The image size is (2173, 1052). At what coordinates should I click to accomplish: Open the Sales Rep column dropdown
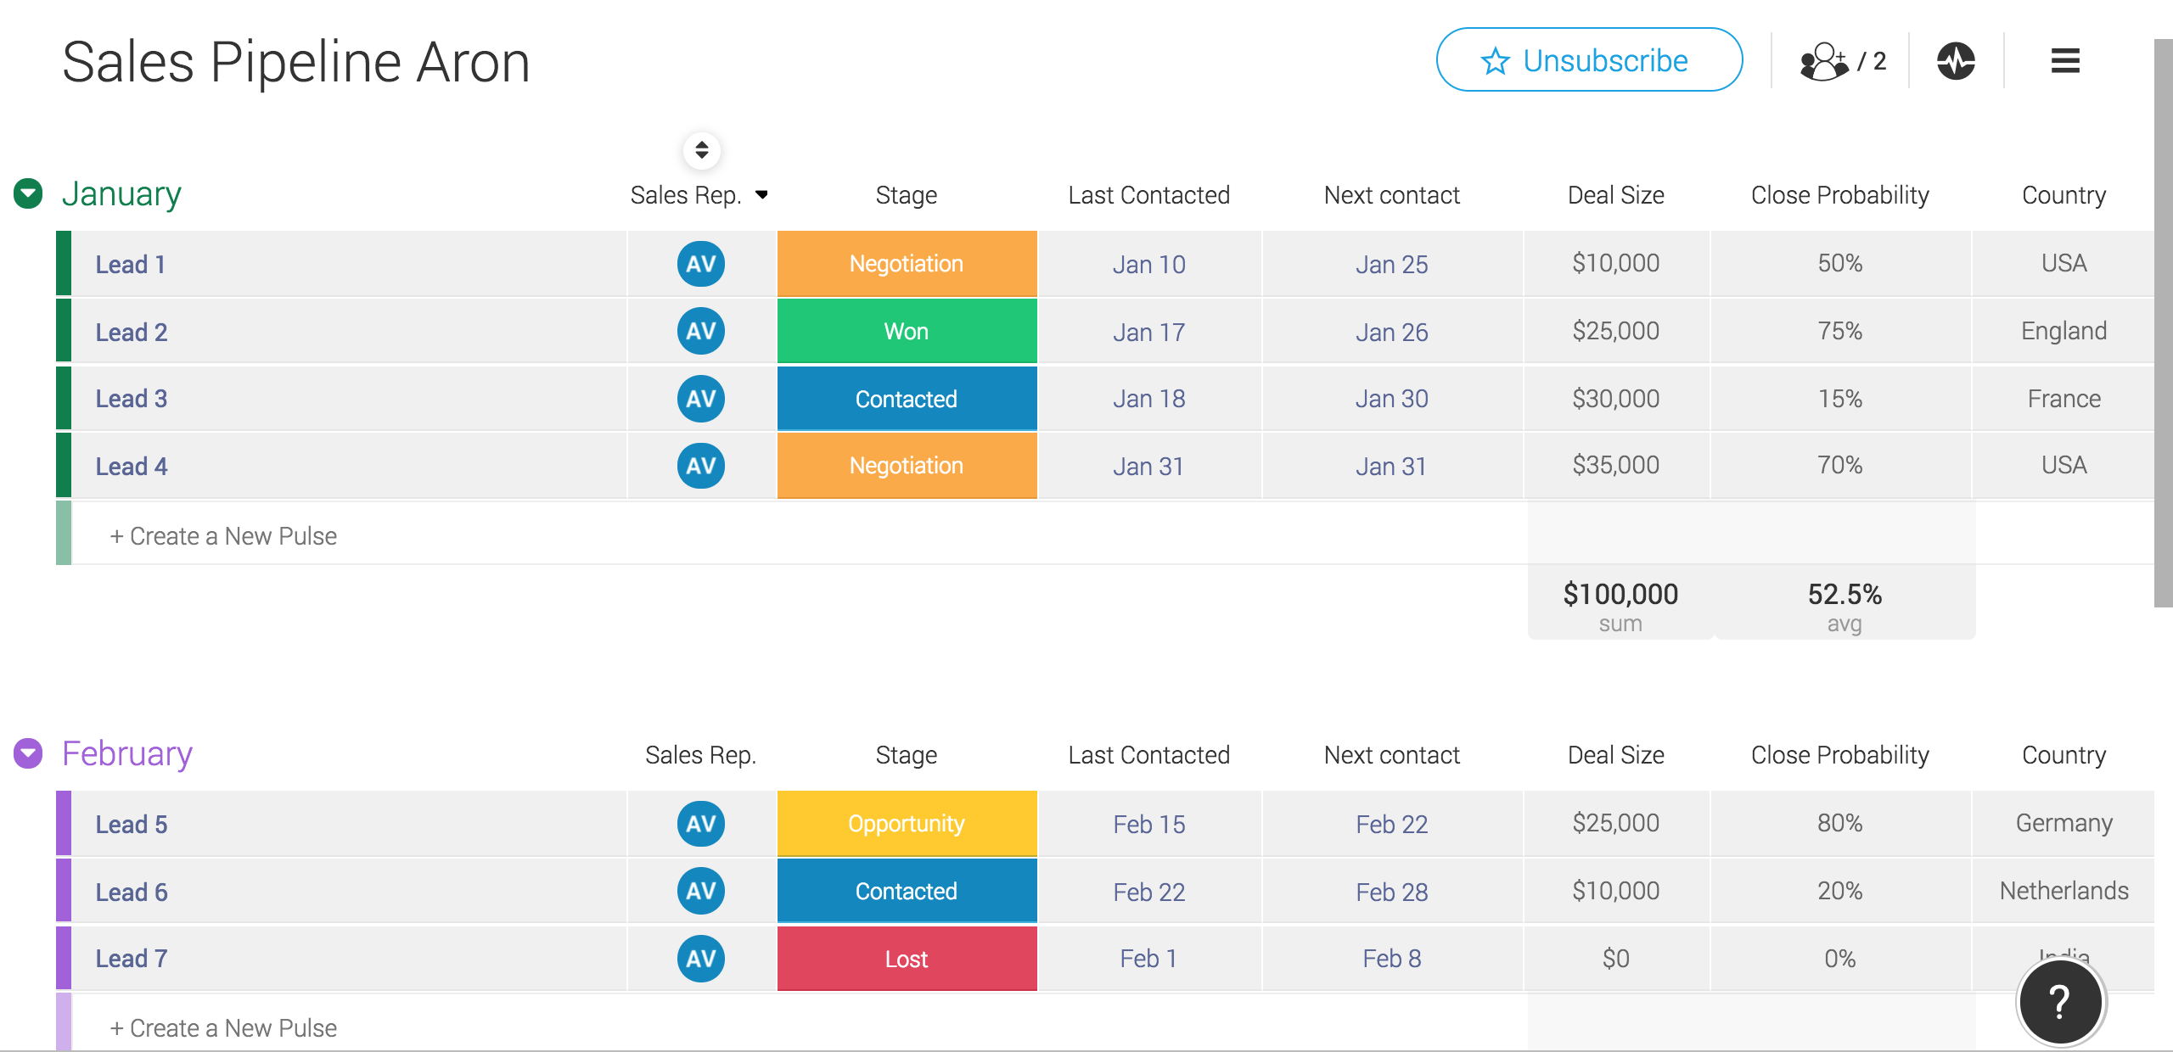click(x=762, y=194)
